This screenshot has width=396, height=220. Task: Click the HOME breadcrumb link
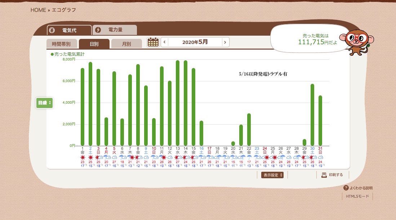coord(38,10)
